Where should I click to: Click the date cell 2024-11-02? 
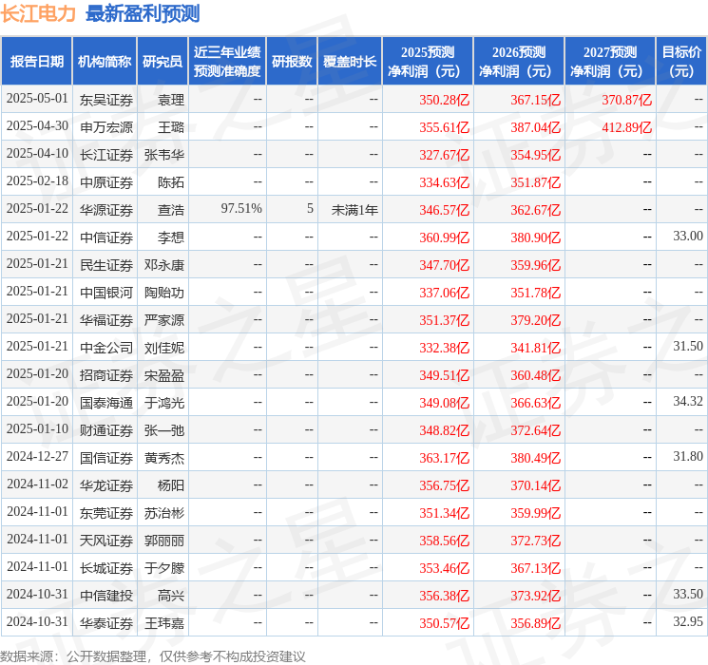pyautogui.click(x=37, y=484)
